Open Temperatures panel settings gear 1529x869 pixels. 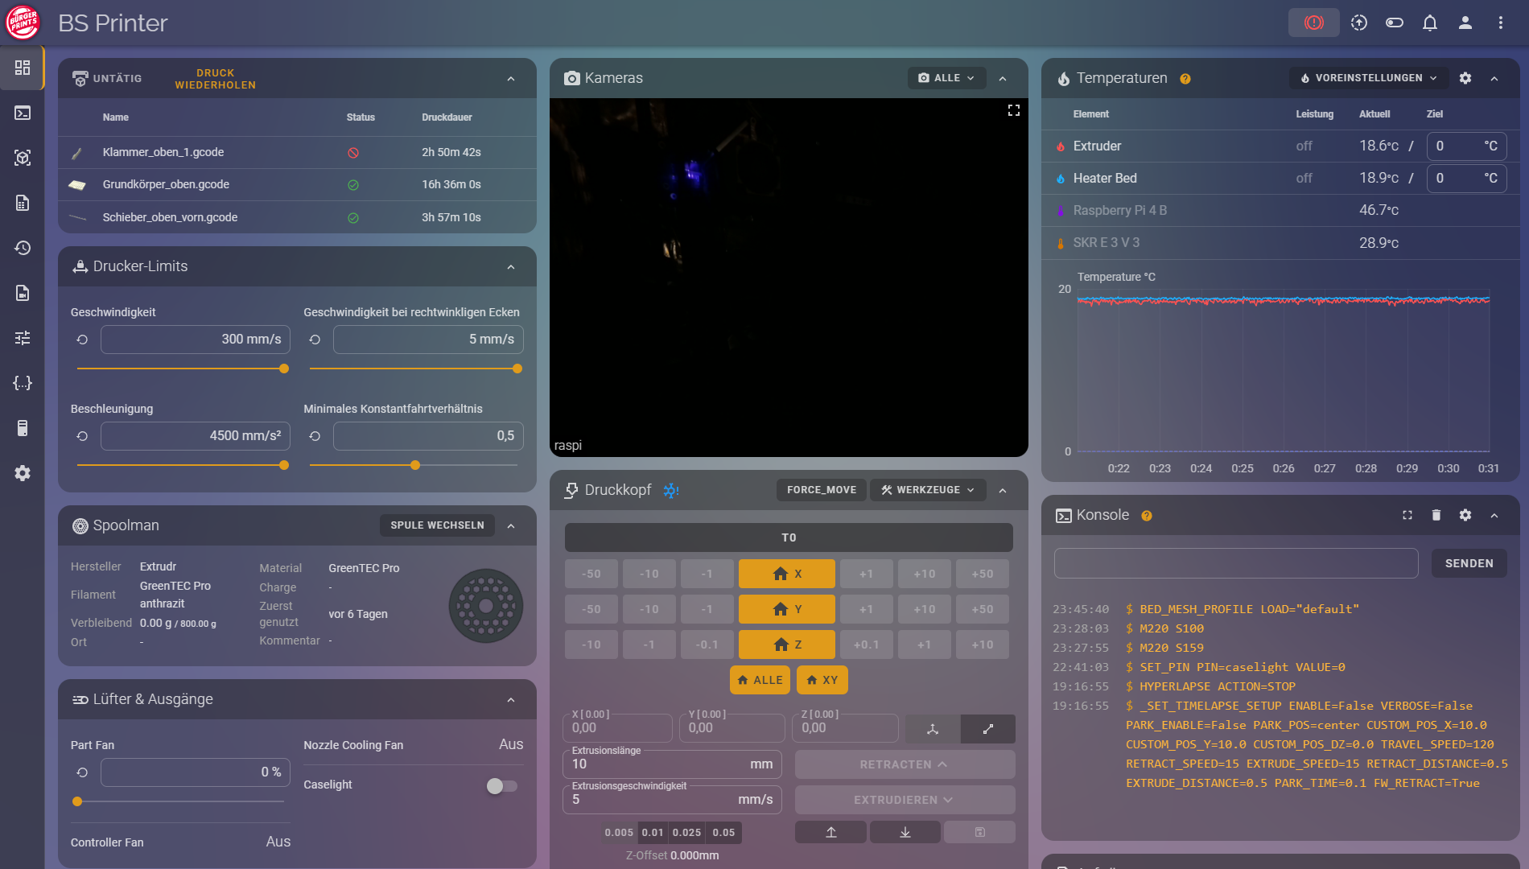click(x=1465, y=78)
